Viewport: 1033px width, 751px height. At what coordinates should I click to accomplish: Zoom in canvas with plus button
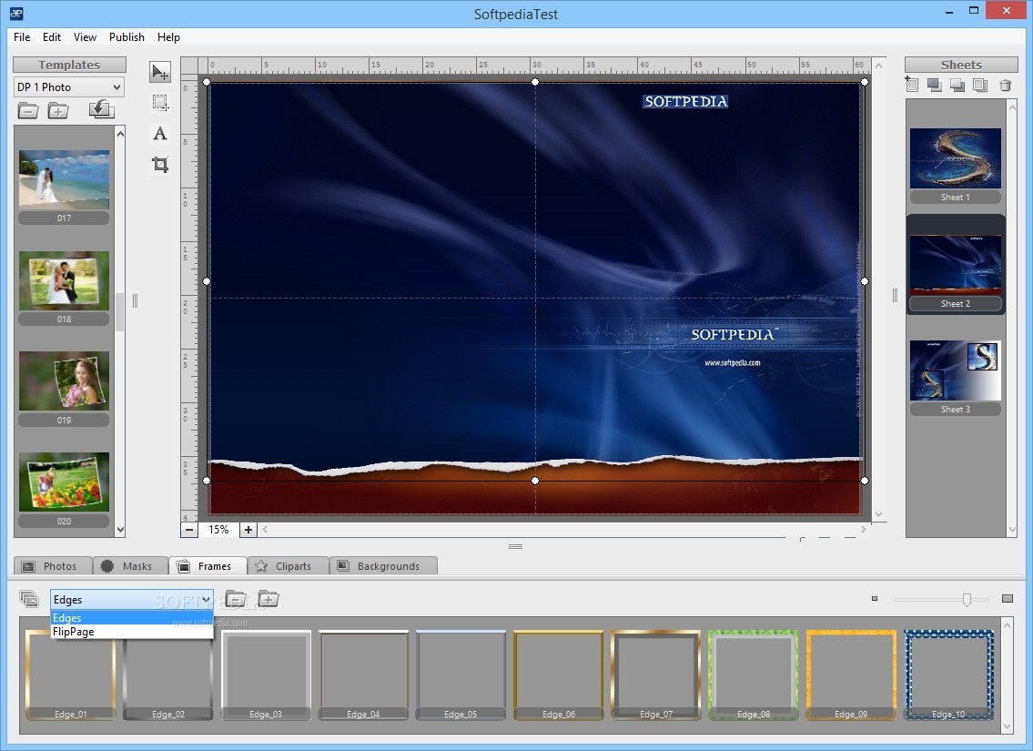point(248,530)
